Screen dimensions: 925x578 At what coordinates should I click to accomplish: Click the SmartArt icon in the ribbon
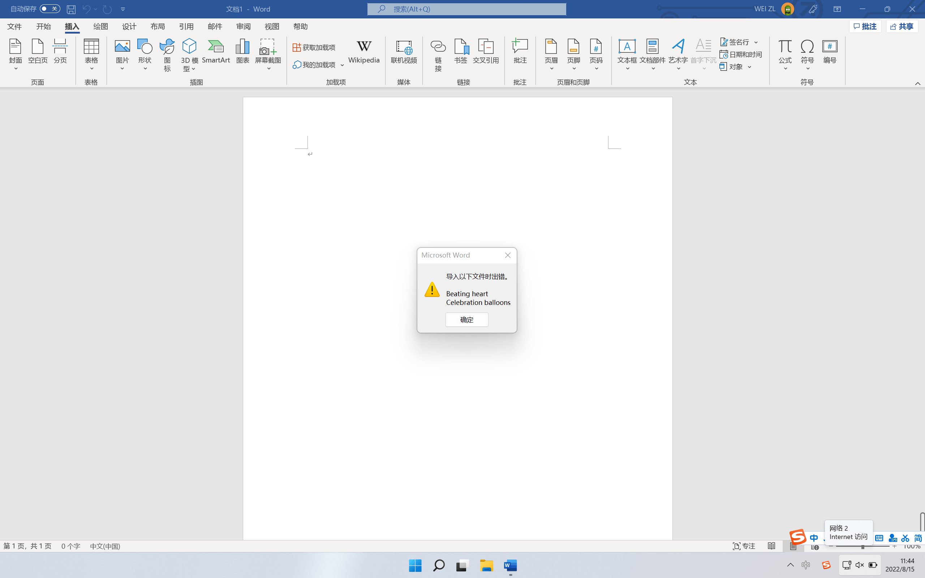coord(216,47)
